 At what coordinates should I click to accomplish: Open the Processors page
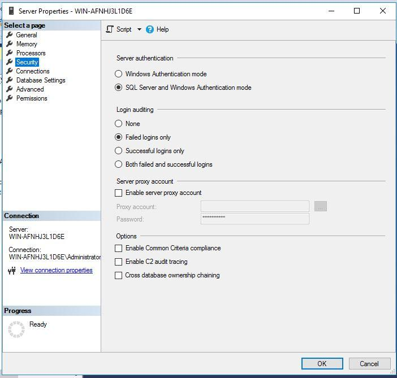[31, 53]
